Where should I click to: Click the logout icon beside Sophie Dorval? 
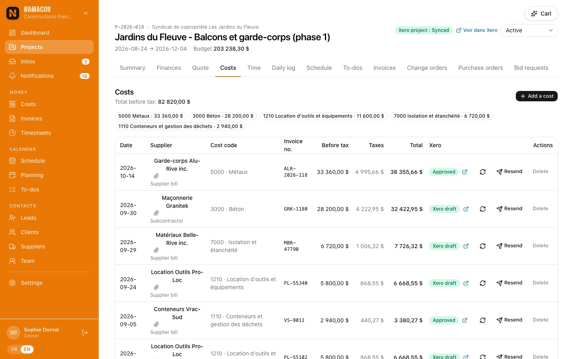coord(85,333)
